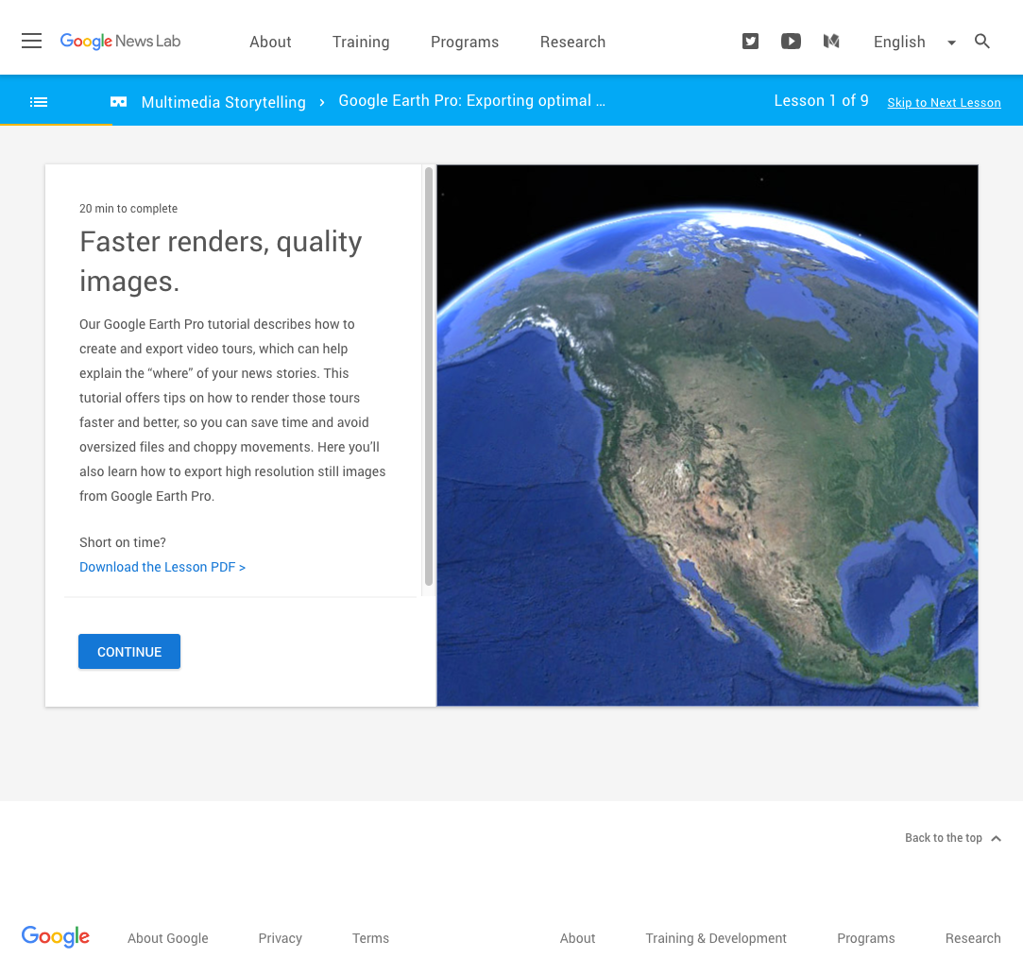Viewport: 1023px width, 975px height.
Task: Click the Earth globe image
Action: 708,436
